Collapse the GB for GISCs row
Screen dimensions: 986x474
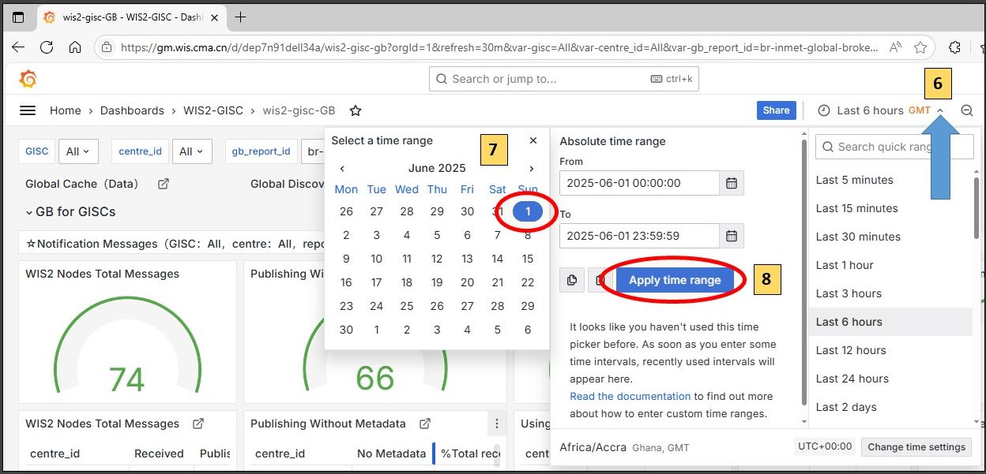tap(29, 212)
